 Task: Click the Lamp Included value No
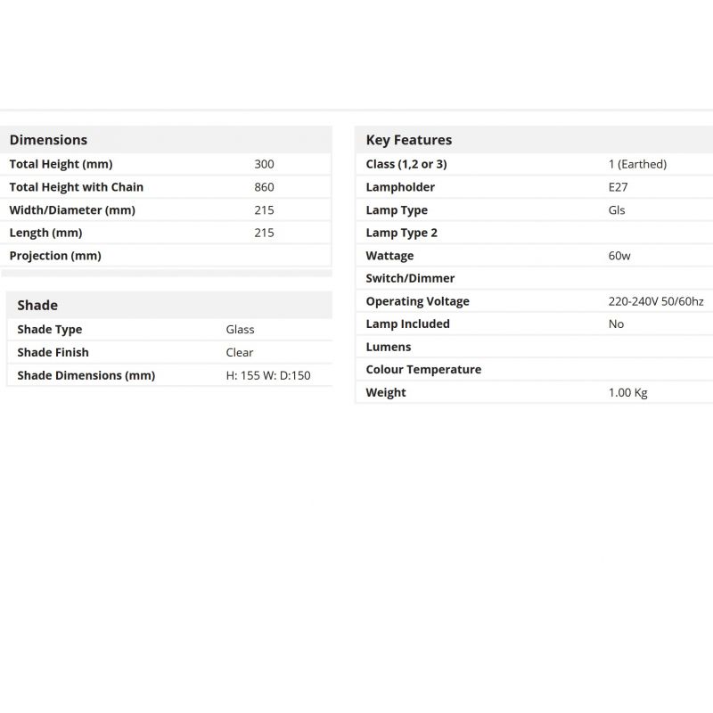coord(616,324)
